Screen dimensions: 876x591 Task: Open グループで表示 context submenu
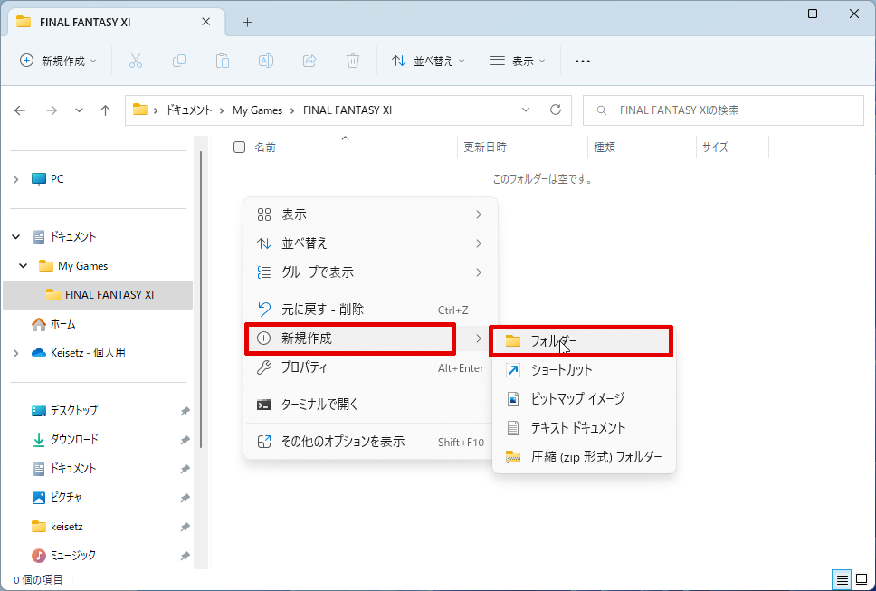370,272
